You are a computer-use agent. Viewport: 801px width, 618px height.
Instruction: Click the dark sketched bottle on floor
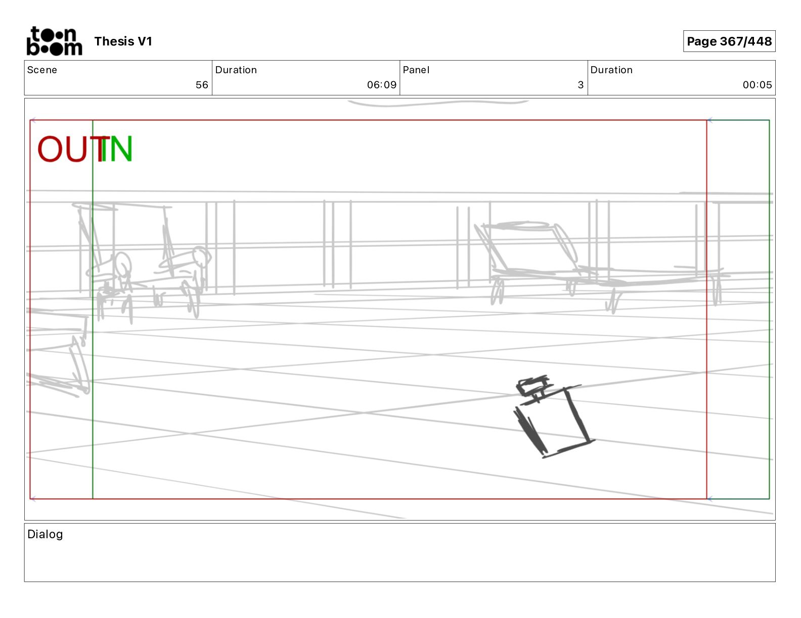[553, 416]
